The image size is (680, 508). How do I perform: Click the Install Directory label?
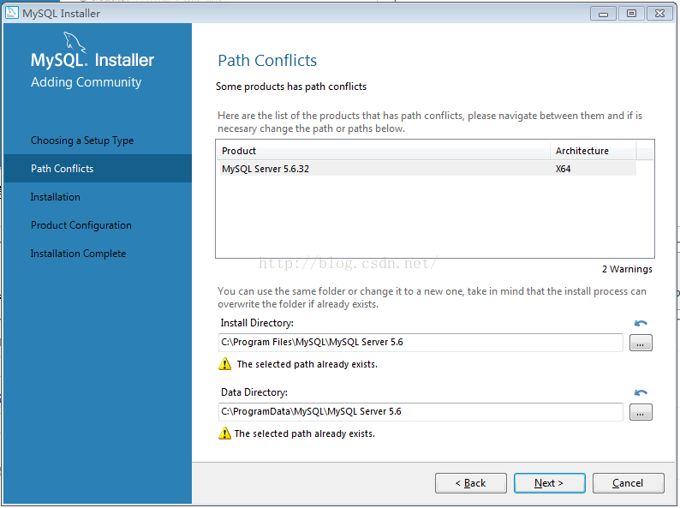click(x=257, y=323)
